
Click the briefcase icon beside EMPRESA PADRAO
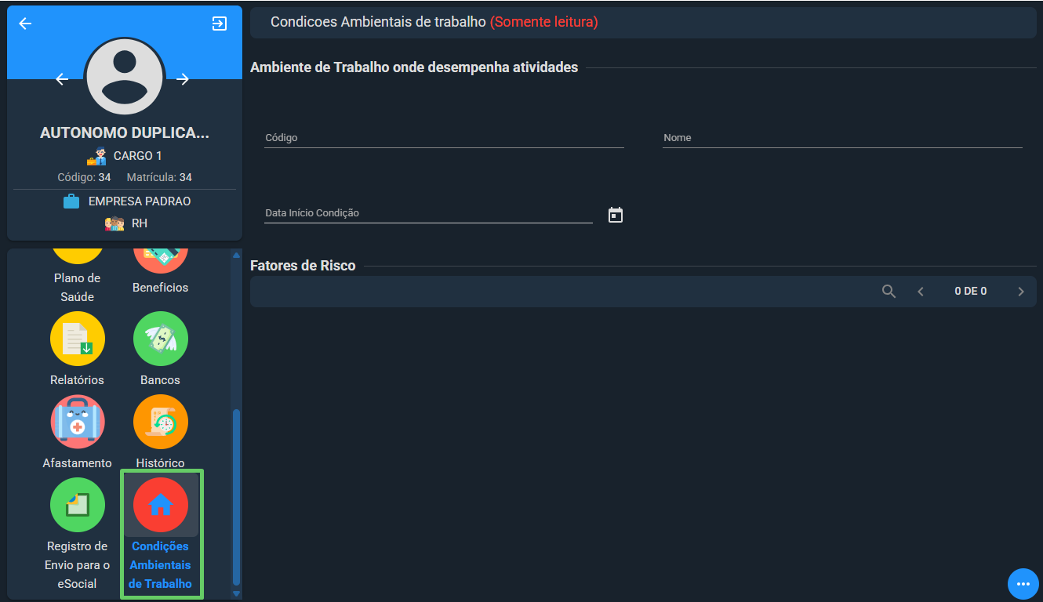(x=71, y=201)
